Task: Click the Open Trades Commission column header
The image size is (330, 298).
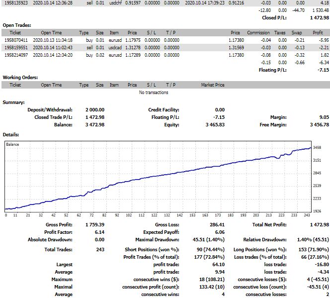Action: [258, 33]
